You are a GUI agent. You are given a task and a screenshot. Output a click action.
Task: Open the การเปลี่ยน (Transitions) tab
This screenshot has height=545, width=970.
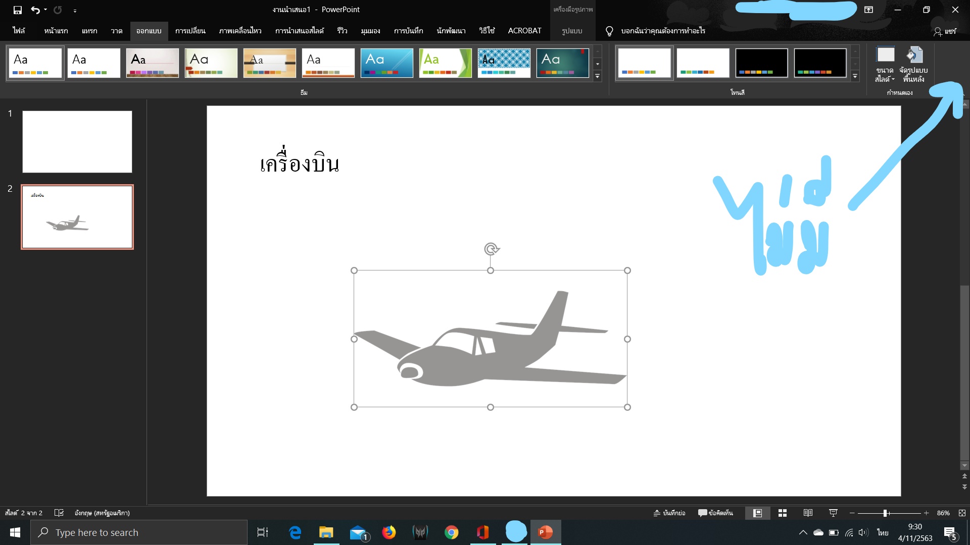pos(190,31)
